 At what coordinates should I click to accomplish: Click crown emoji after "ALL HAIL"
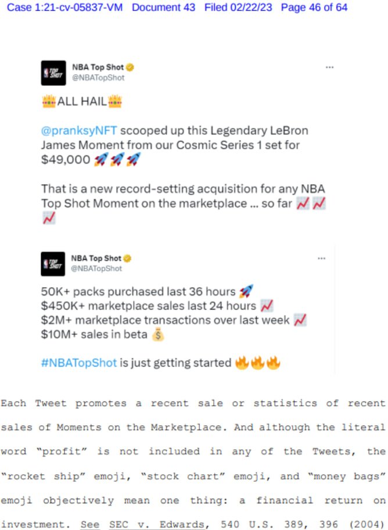[115, 102]
